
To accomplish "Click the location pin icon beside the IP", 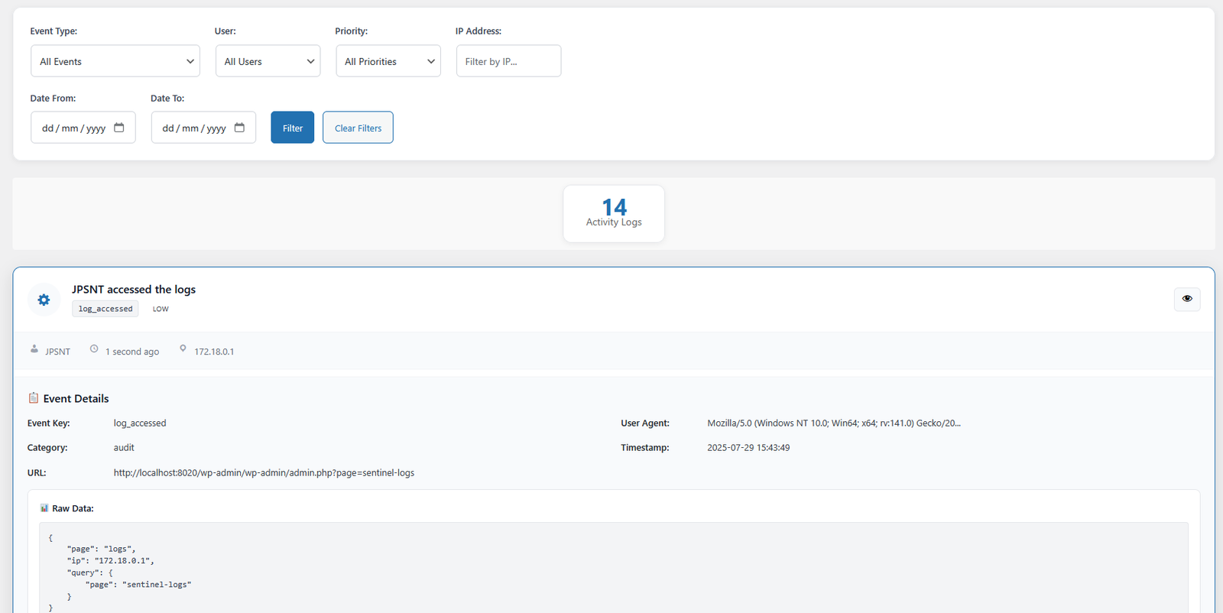I will (183, 349).
